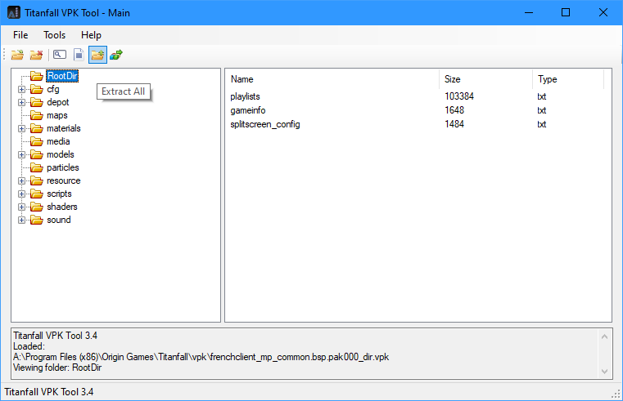Viewport: 623px width, 401px height.
Task: Click the txt type of splitscreen_config row
Action: [542, 124]
